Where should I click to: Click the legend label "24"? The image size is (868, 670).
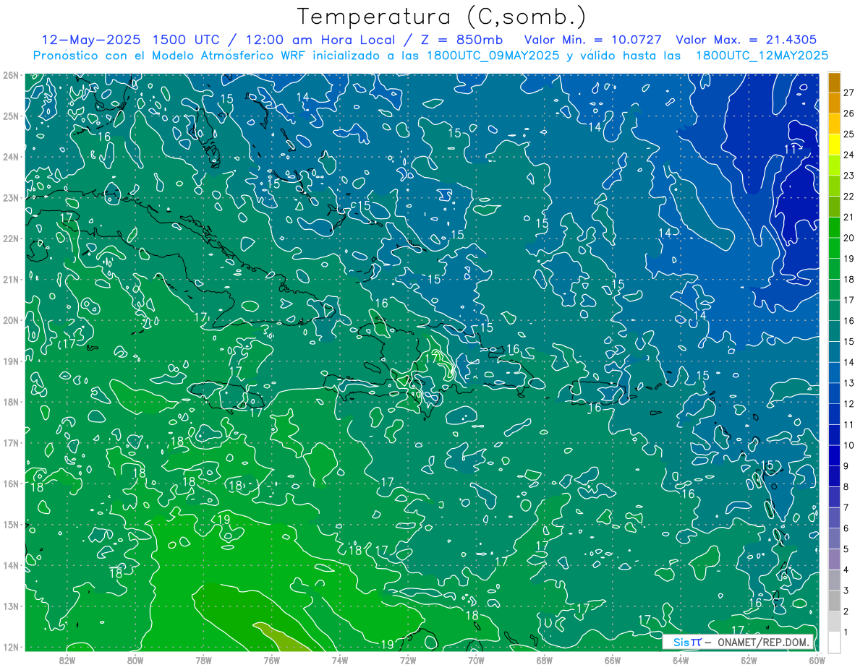848,155
